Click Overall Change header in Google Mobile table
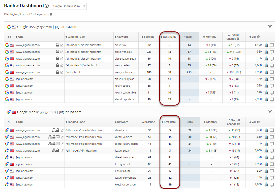278x189 pixels. [x=233, y=122]
